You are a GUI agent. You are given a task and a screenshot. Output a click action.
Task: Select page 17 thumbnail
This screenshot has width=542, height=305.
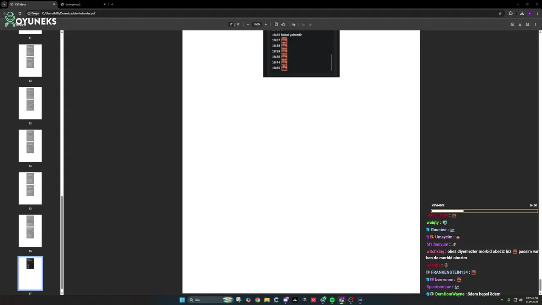pos(30,273)
